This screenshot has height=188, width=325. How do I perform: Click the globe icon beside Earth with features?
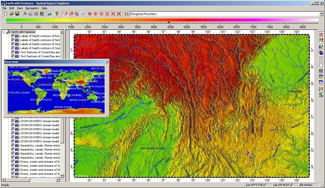[9, 32]
